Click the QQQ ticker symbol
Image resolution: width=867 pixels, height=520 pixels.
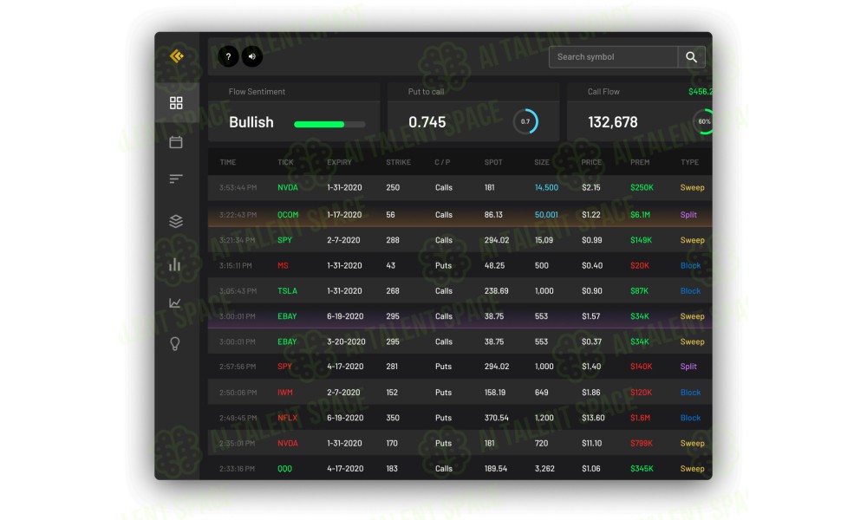point(284,469)
